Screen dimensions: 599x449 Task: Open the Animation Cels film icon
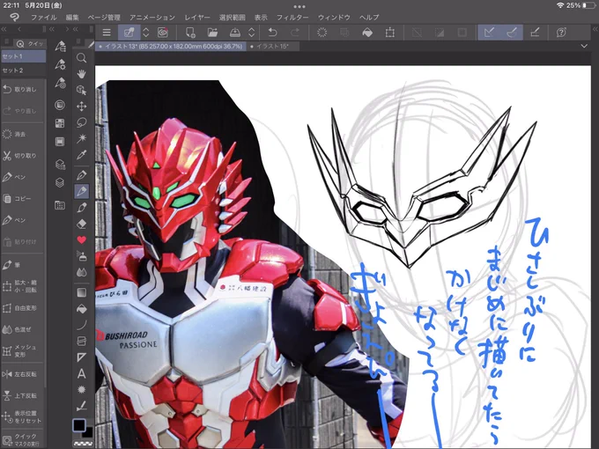click(60, 142)
